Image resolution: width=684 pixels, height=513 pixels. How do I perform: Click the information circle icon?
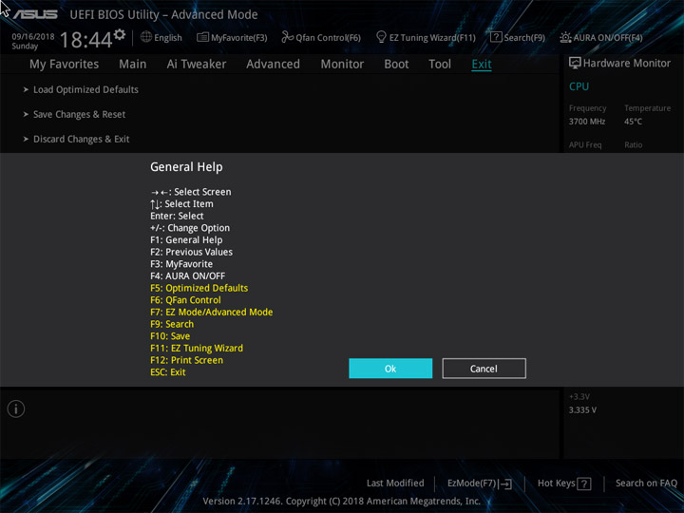coord(16,409)
